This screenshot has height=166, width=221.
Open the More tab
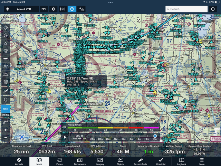point(202,162)
